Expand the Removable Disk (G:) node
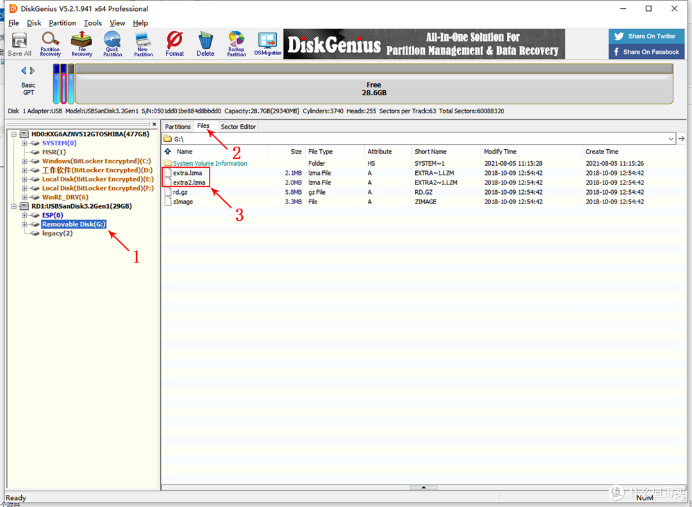This screenshot has height=507, width=692. [x=24, y=224]
